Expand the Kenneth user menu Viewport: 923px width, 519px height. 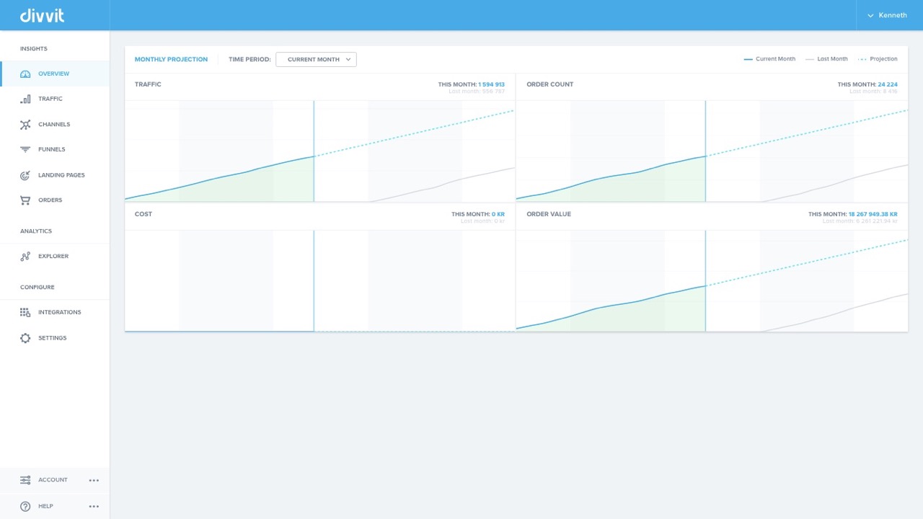click(889, 15)
